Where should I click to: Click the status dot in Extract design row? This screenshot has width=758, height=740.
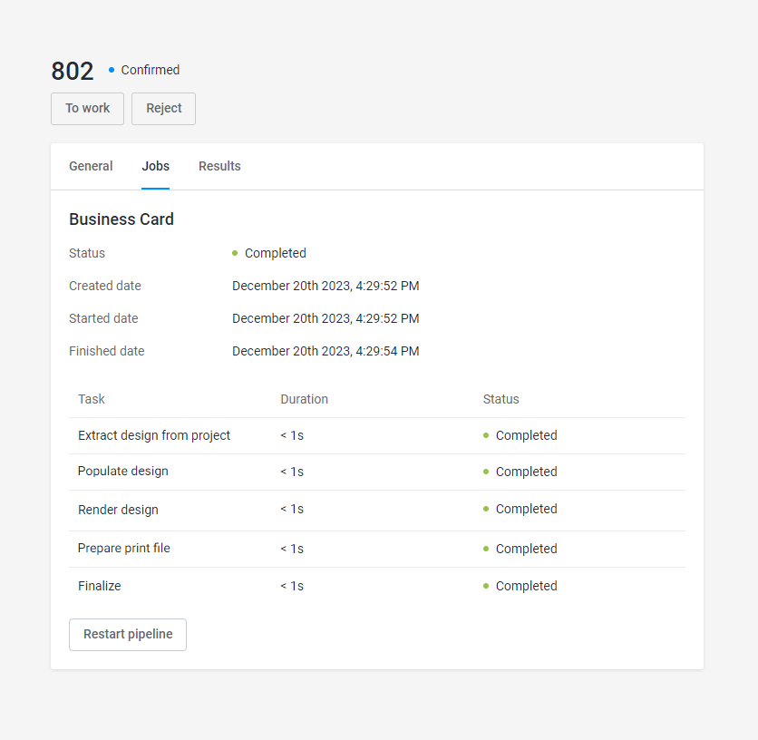[x=486, y=435]
